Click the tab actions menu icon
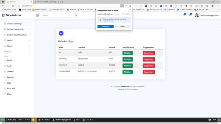This screenshot has height=124, width=221. click(x=3, y=2)
